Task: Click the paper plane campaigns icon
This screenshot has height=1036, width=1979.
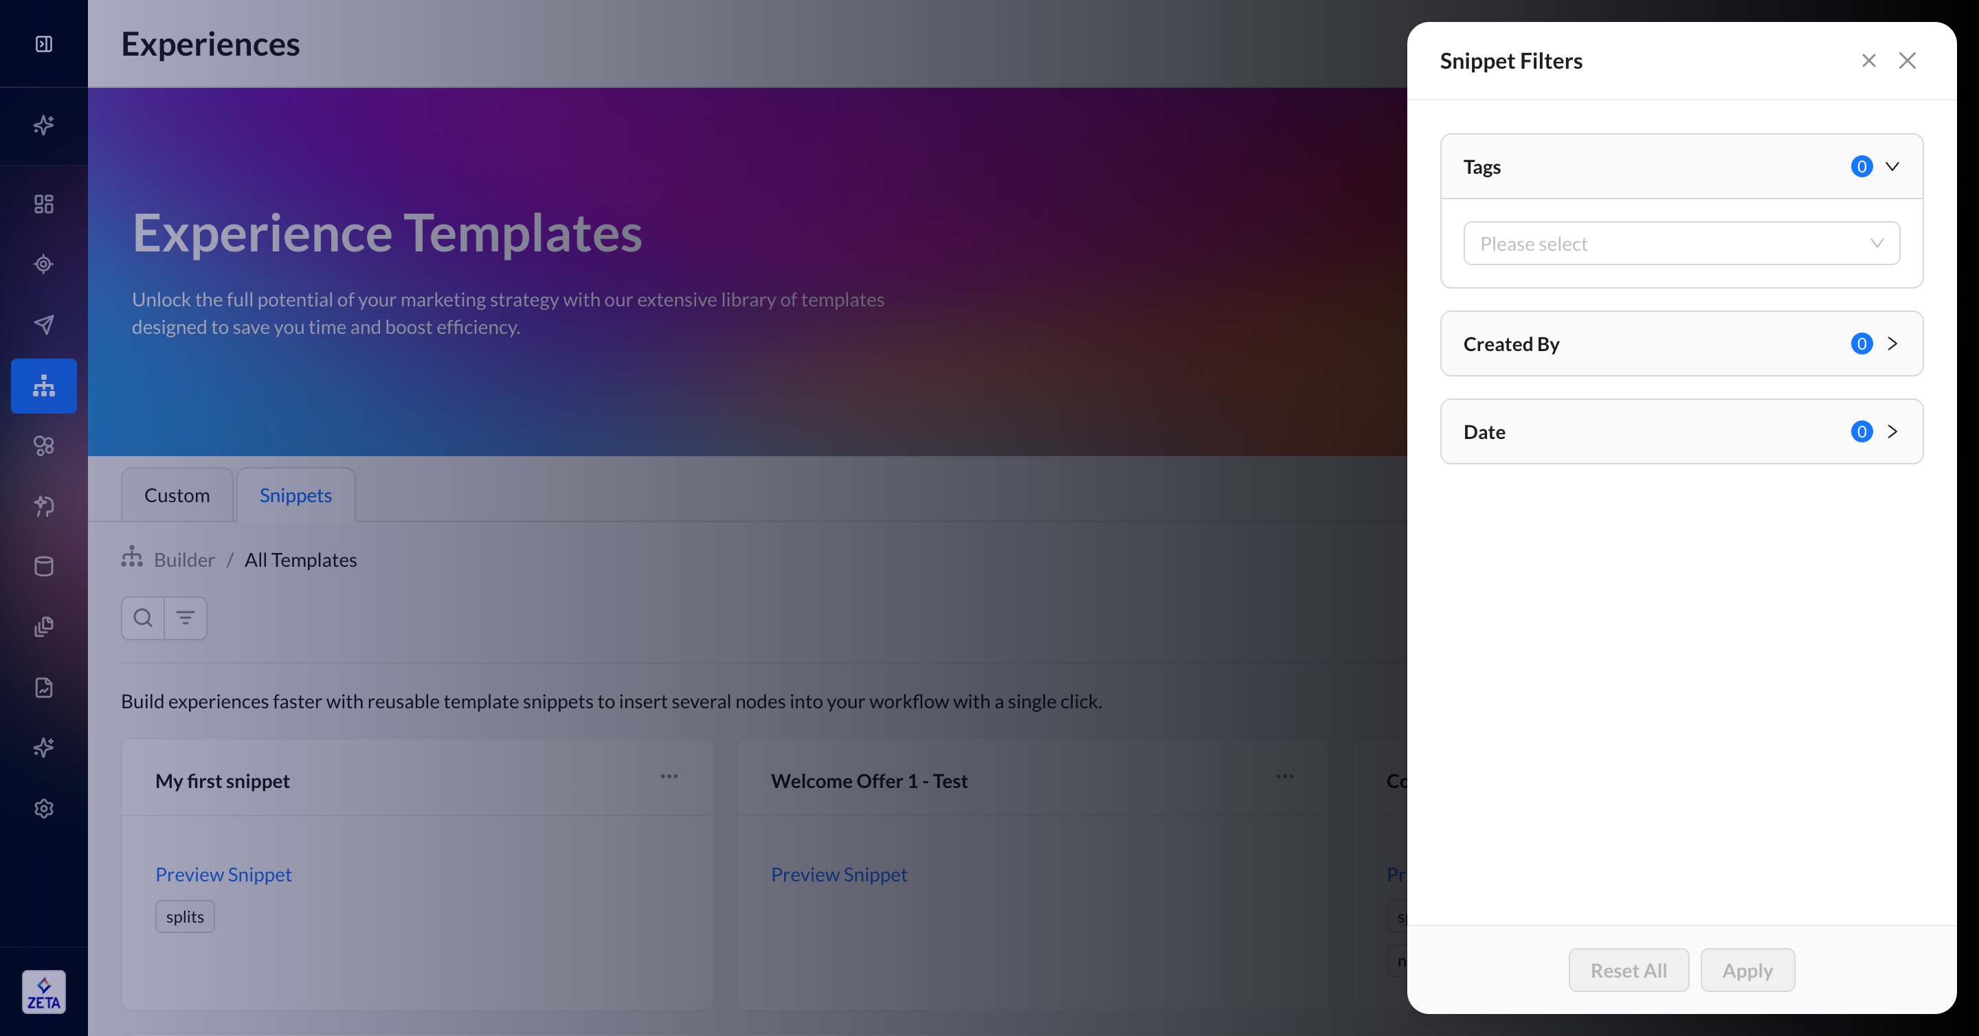Action: pos(44,324)
